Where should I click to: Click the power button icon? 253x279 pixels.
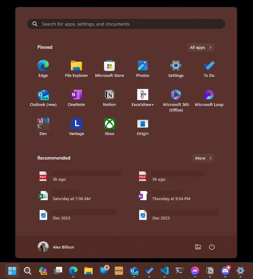pyautogui.click(x=212, y=247)
